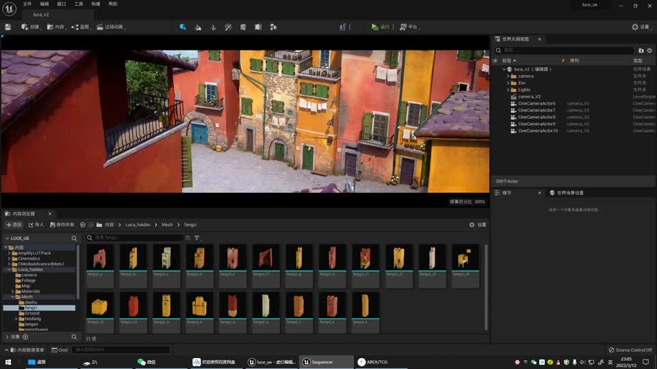Open the asset filter icon dropdown

coord(197,238)
